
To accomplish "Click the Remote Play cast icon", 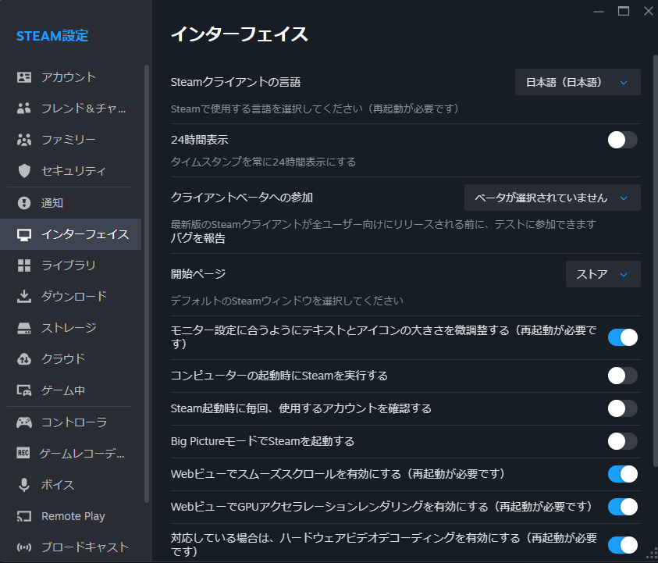I will pyautogui.click(x=24, y=516).
